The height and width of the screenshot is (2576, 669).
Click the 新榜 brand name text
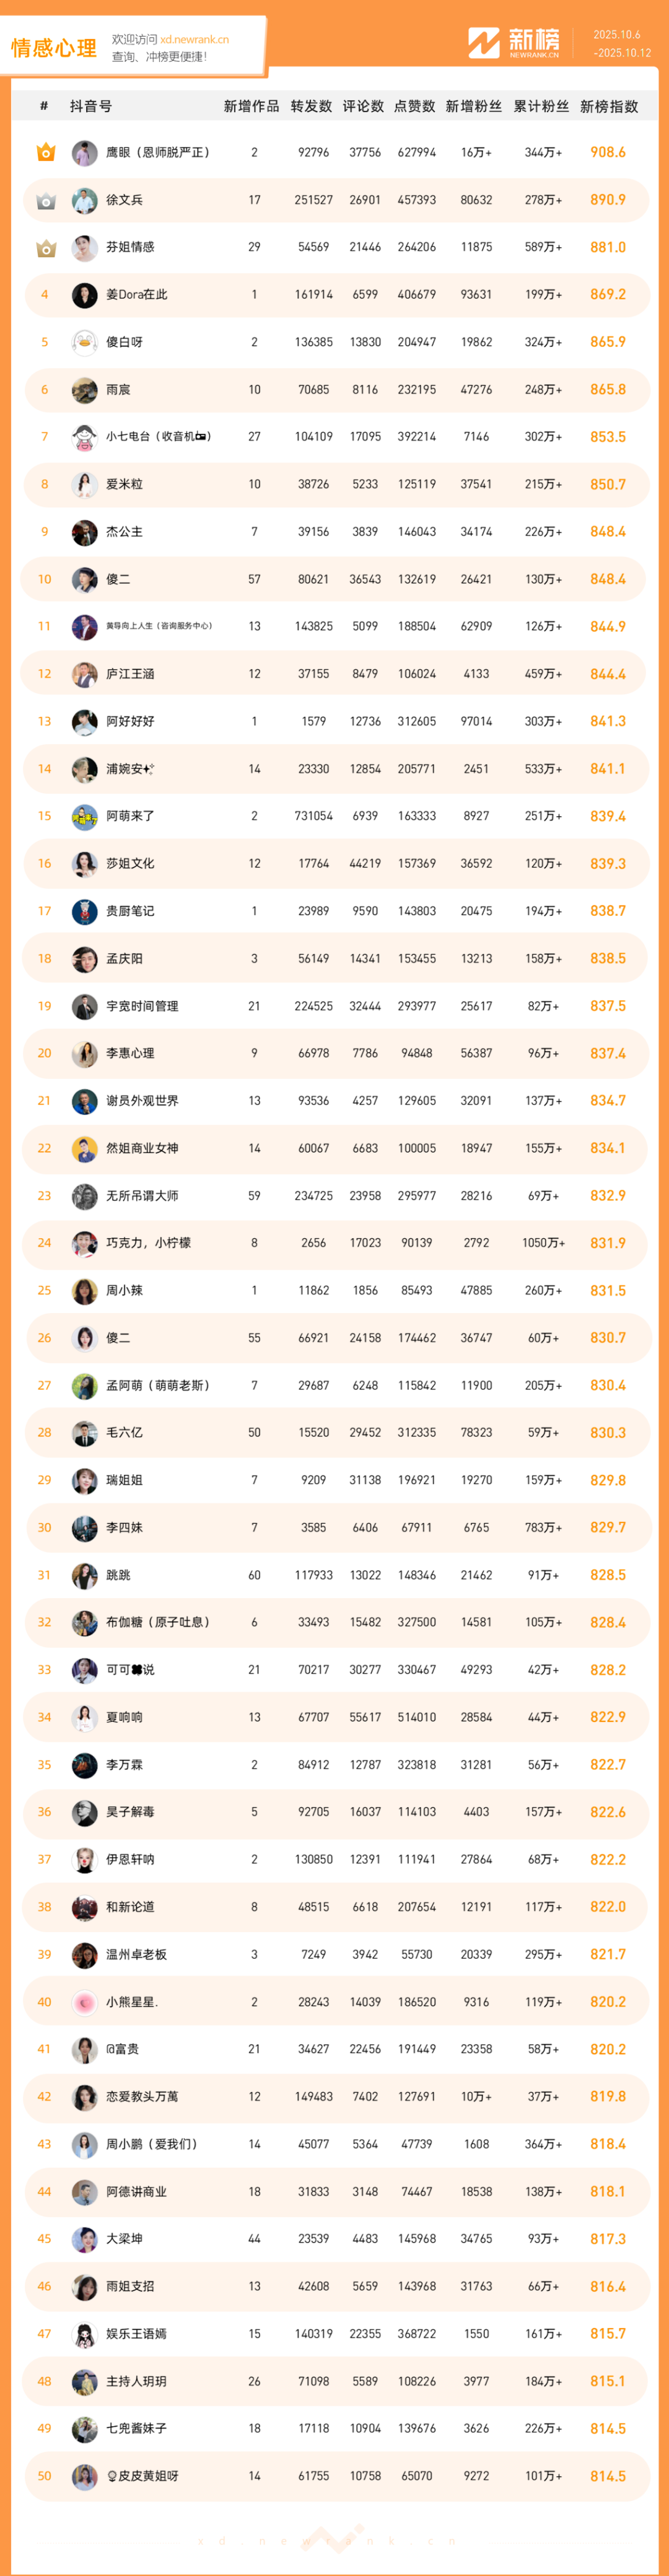[534, 39]
